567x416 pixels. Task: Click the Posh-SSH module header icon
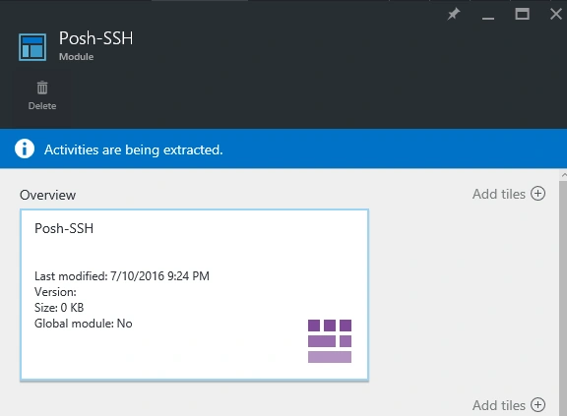coord(32,47)
